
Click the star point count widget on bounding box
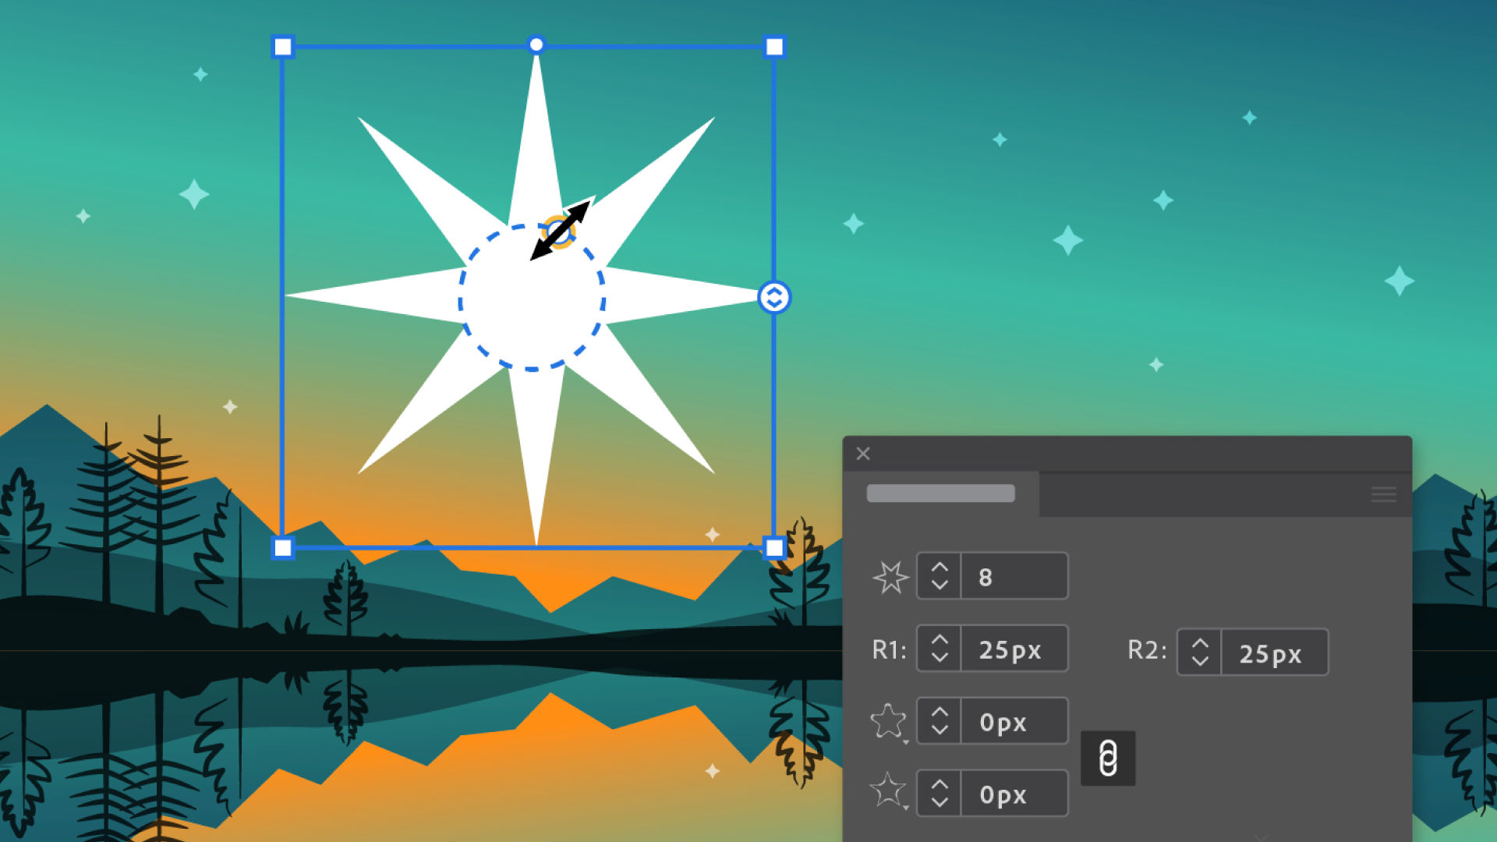coord(773,297)
